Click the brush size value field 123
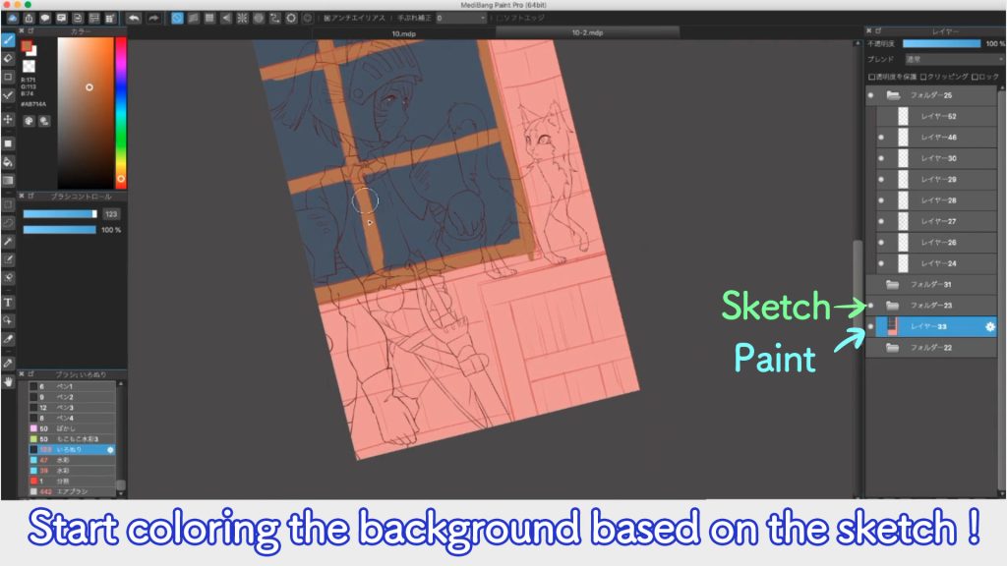Screen dimensions: 1007x566 click(x=111, y=214)
